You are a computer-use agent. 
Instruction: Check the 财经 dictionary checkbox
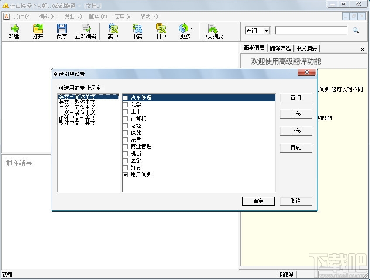click(126, 126)
